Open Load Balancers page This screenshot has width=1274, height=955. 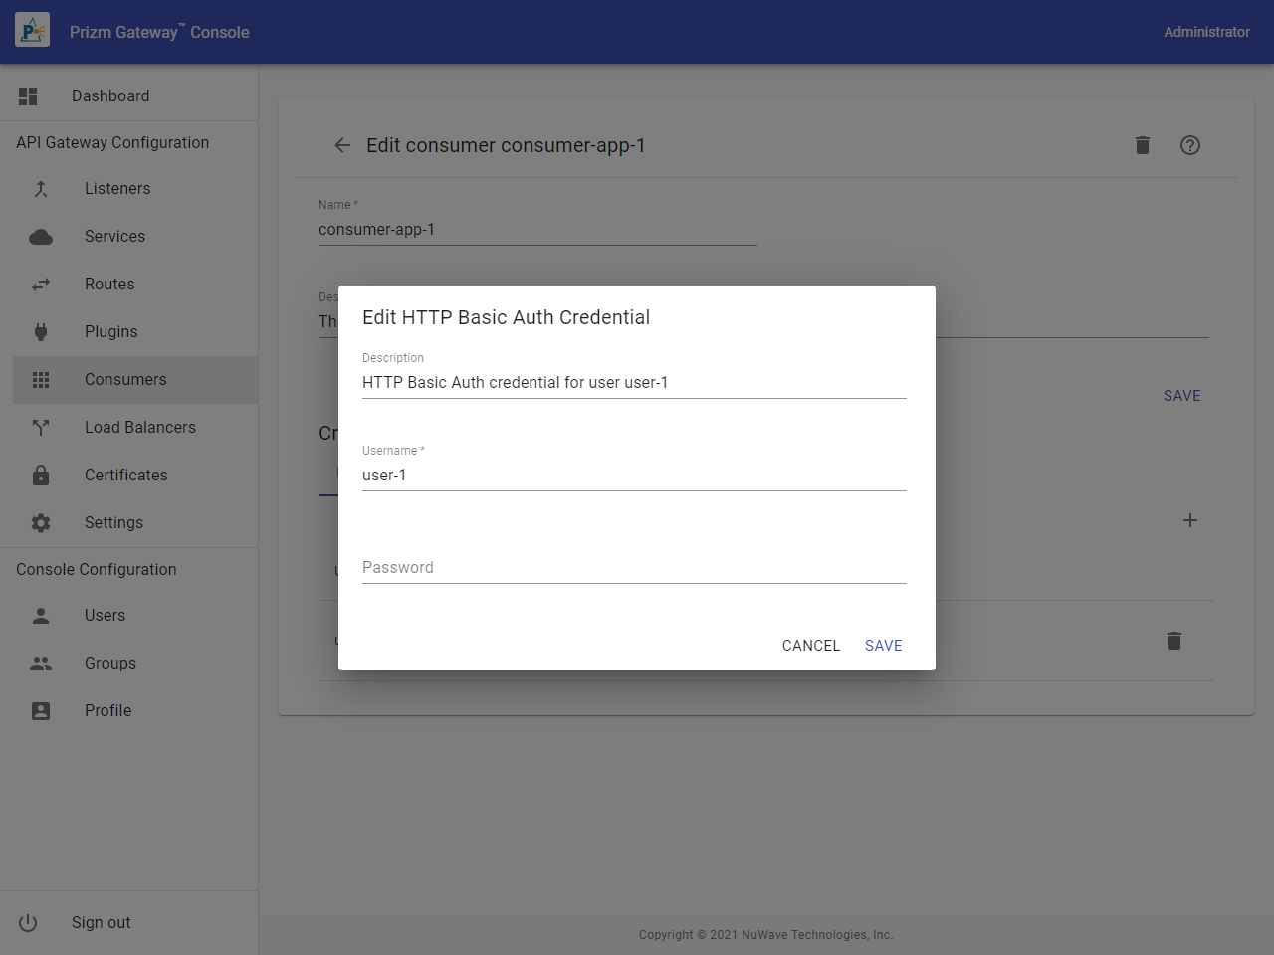(140, 428)
